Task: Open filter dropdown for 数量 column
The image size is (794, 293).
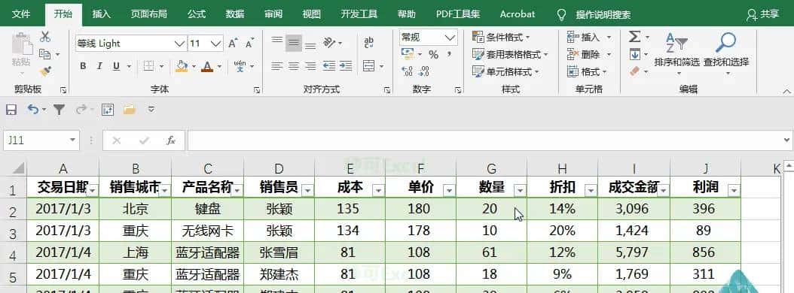Action: pyautogui.click(x=520, y=190)
